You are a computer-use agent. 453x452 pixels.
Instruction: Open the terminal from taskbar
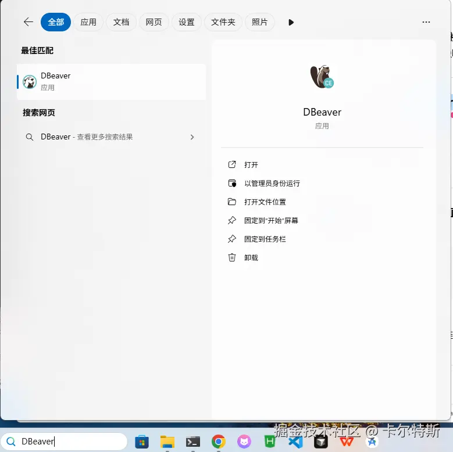[193, 442]
